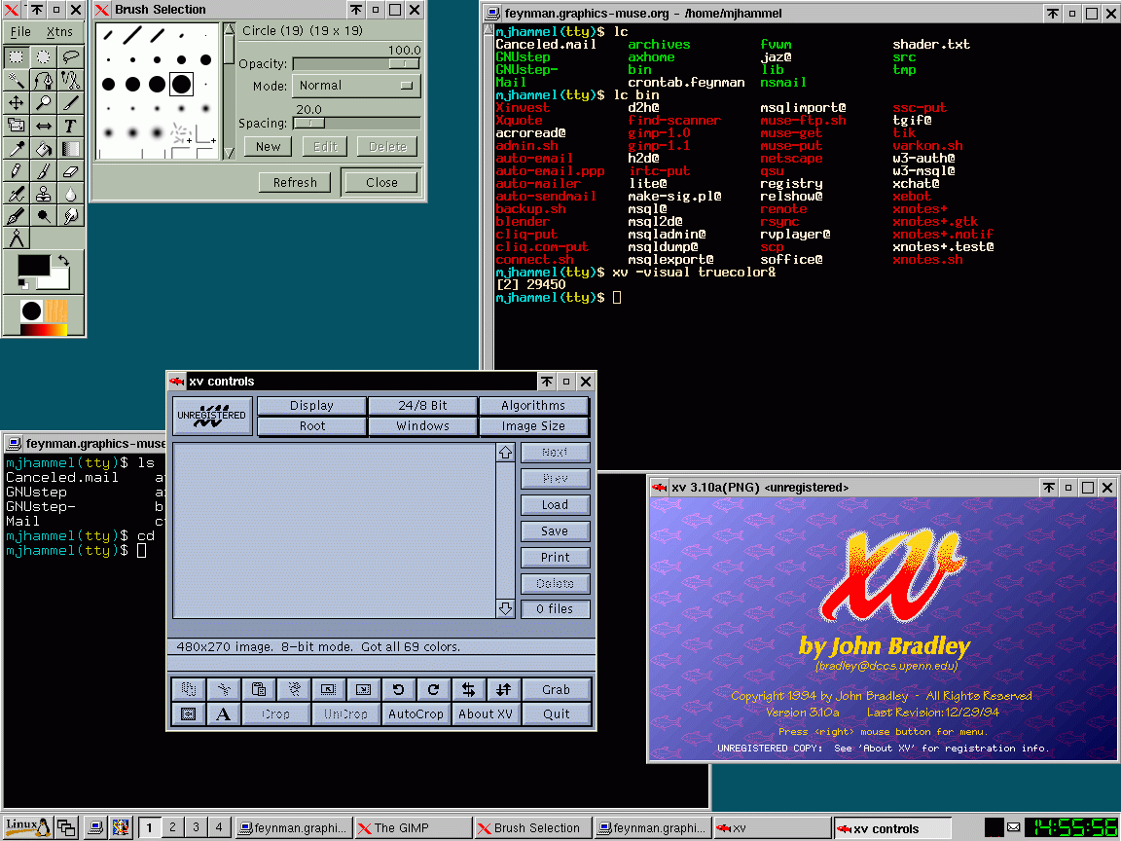Click the Load button in xv controls
This screenshot has width=1121, height=841.
[x=555, y=504]
